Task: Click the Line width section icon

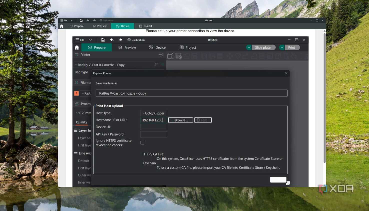Action: [75, 153]
